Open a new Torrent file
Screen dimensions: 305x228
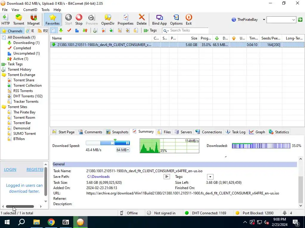click(19, 20)
